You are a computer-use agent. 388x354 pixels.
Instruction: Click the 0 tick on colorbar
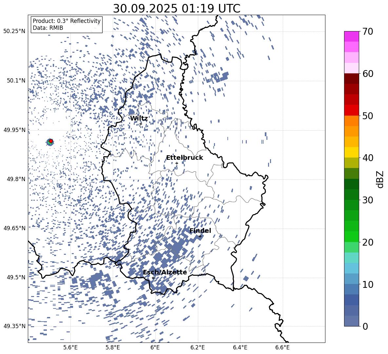tap(365, 326)
